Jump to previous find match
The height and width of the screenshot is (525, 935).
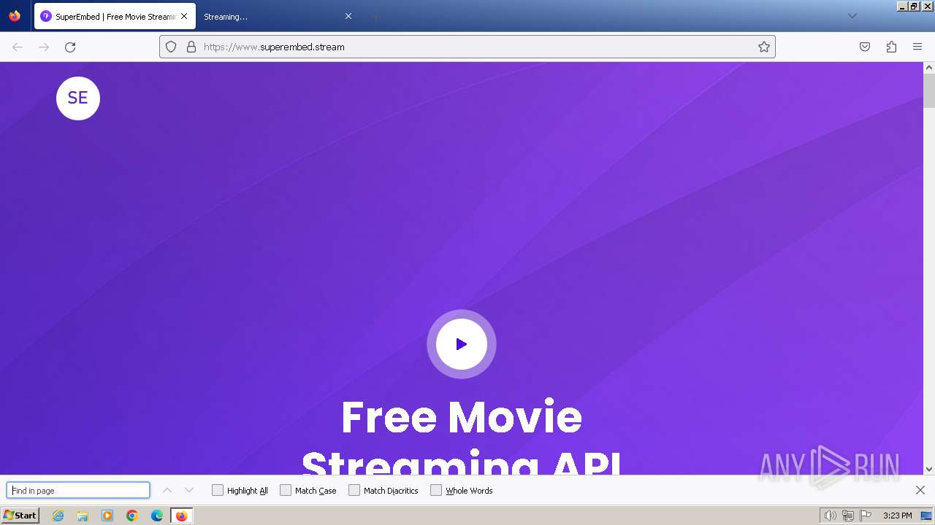pos(167,491)
